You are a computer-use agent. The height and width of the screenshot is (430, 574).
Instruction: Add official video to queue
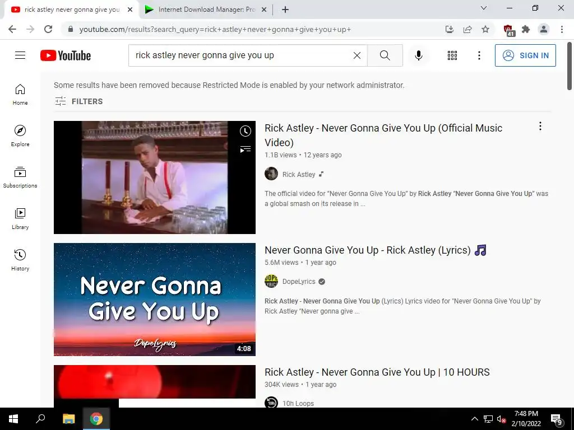pyautogui.click(x=246, y=149)
